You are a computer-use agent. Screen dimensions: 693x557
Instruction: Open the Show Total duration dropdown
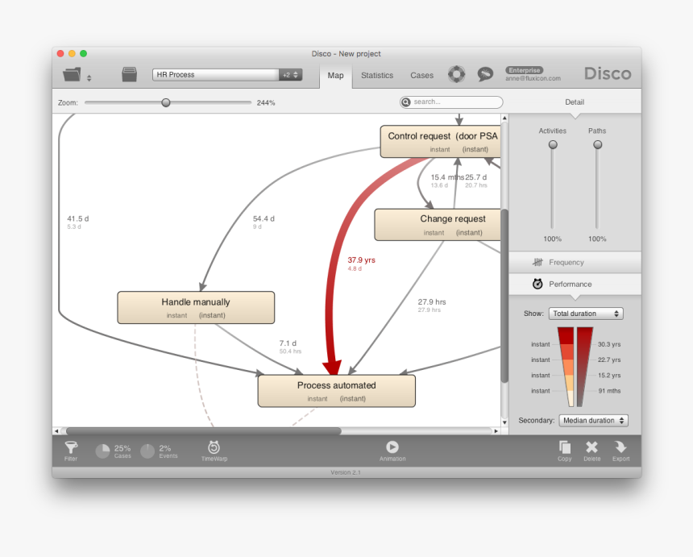[586, 314]
